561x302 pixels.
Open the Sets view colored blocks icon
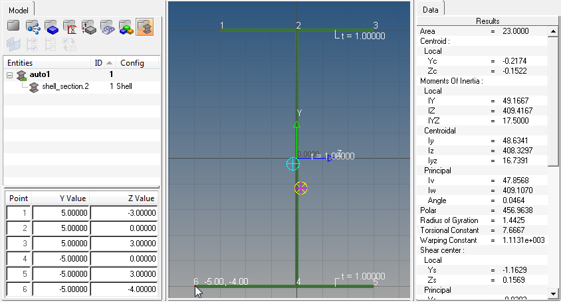(126, 27)
